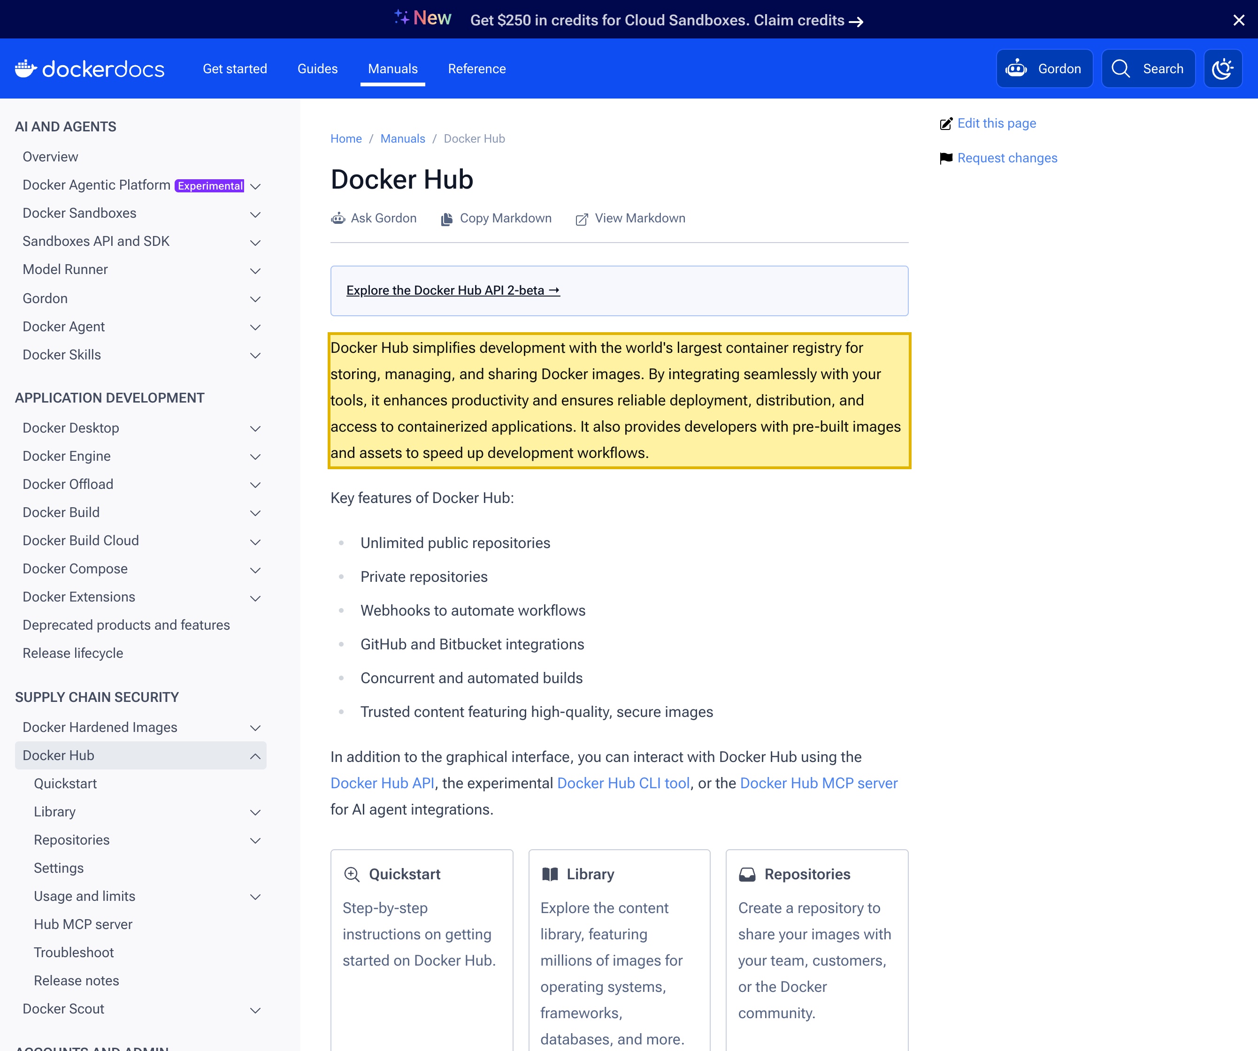
Task: Open the Guides tab
Action: click(317, 69)
